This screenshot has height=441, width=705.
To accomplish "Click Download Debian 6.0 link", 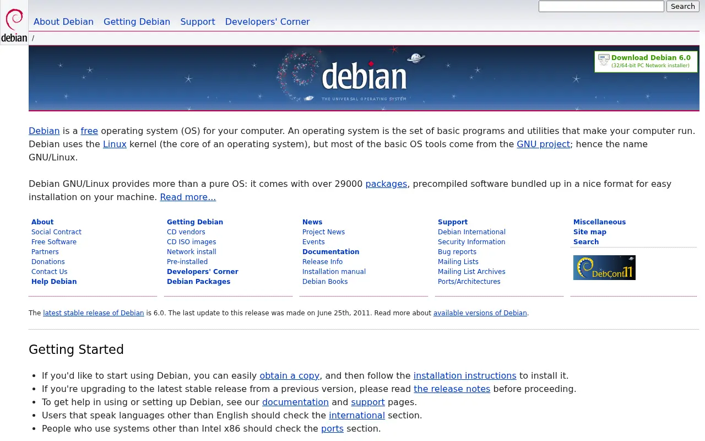I will 650,58.
